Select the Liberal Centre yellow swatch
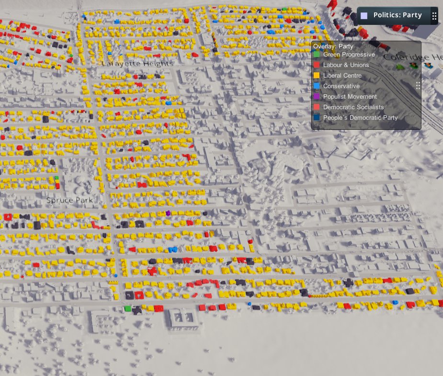This screenshot has height=376, width=443. (317, 75)
